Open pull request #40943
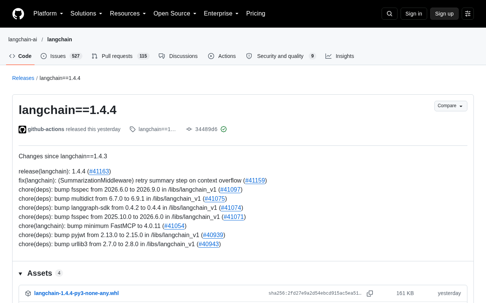This screenshot has width=486, height=303. 209,244
